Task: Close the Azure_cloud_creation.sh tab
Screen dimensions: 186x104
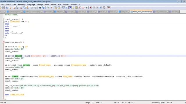Action: point(151,12)
